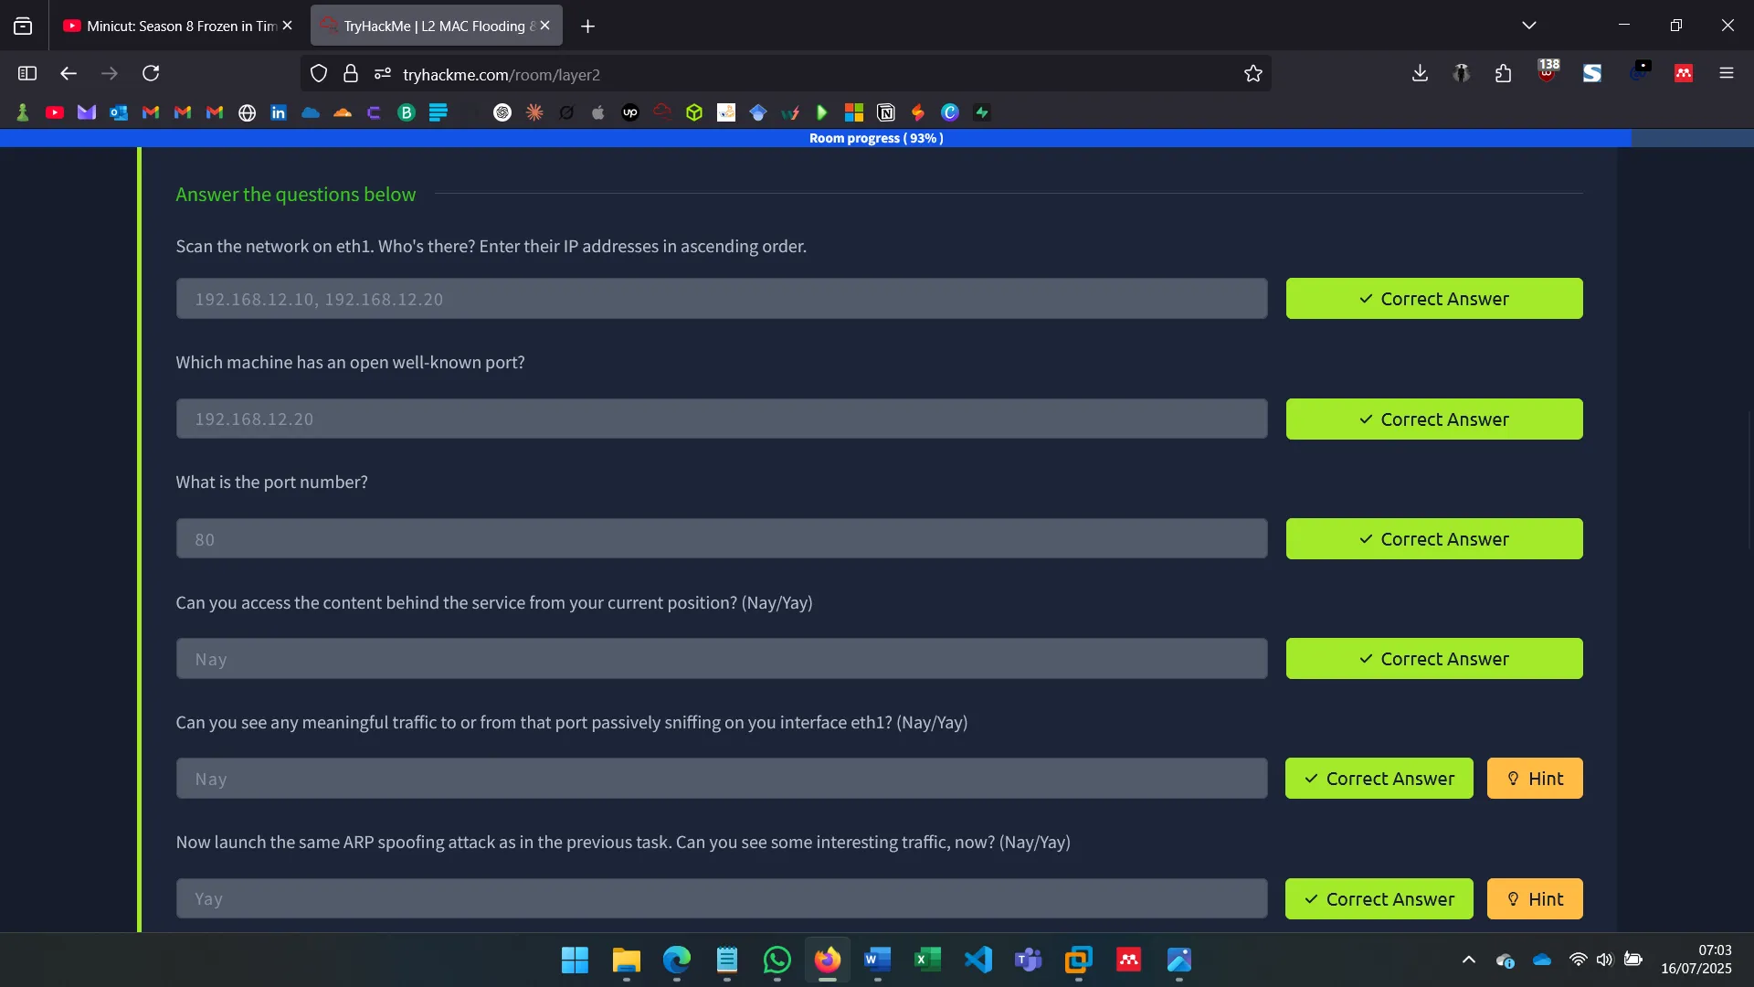Bookmark the current page with the star

pyautogui.click(x=1253, y=73)
